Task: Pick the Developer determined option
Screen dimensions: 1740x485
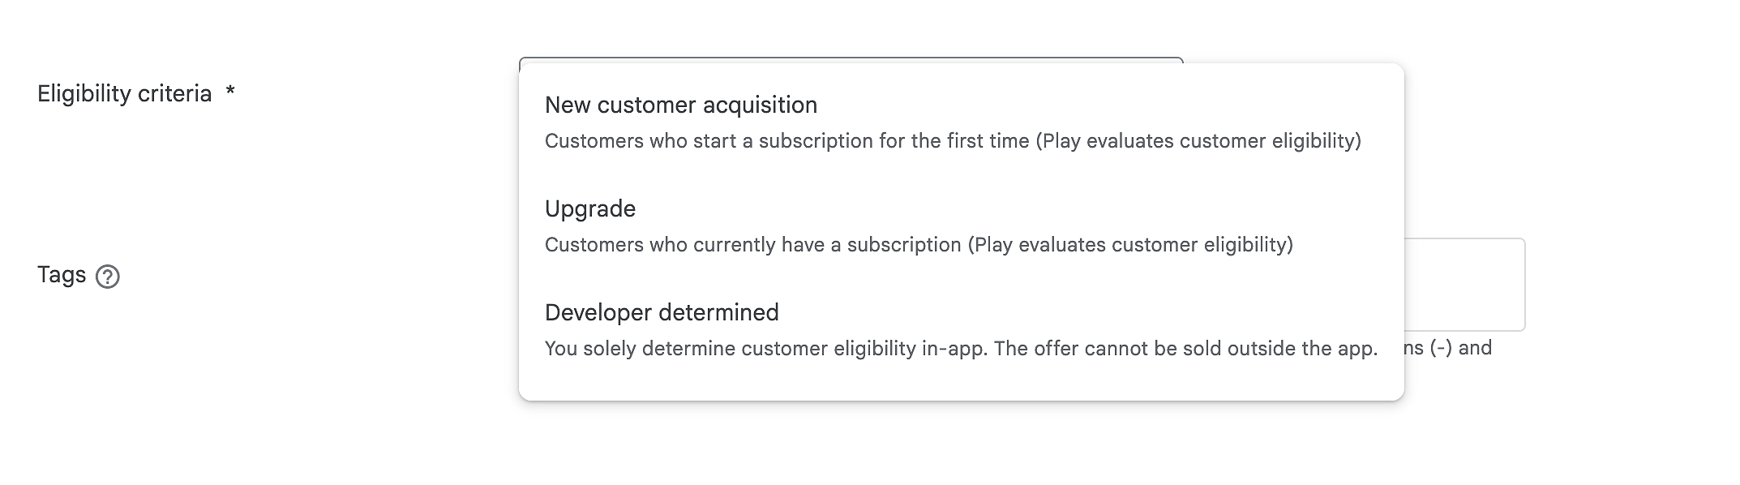Action: 961,329
